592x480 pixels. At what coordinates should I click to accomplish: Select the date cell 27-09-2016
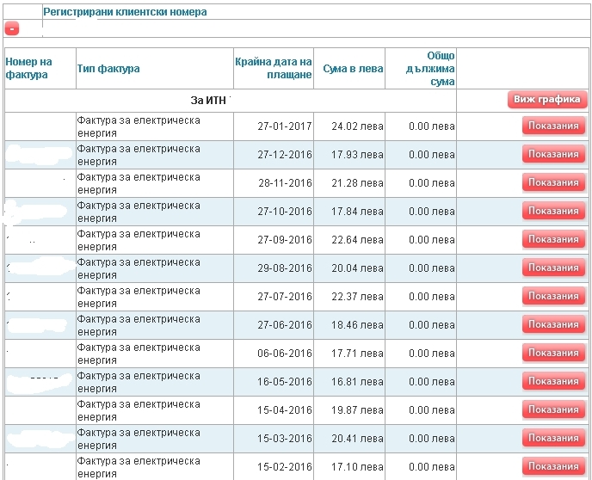[x=285, y=240]
